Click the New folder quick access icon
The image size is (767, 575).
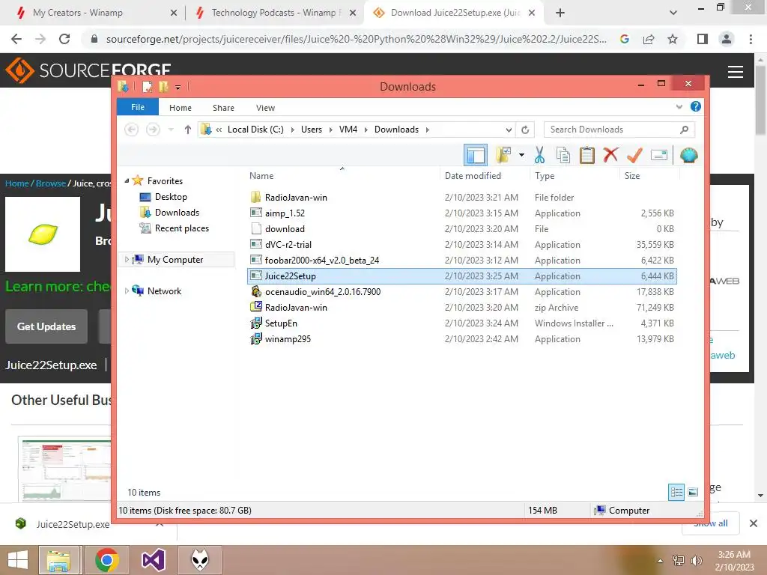[163, 87]
